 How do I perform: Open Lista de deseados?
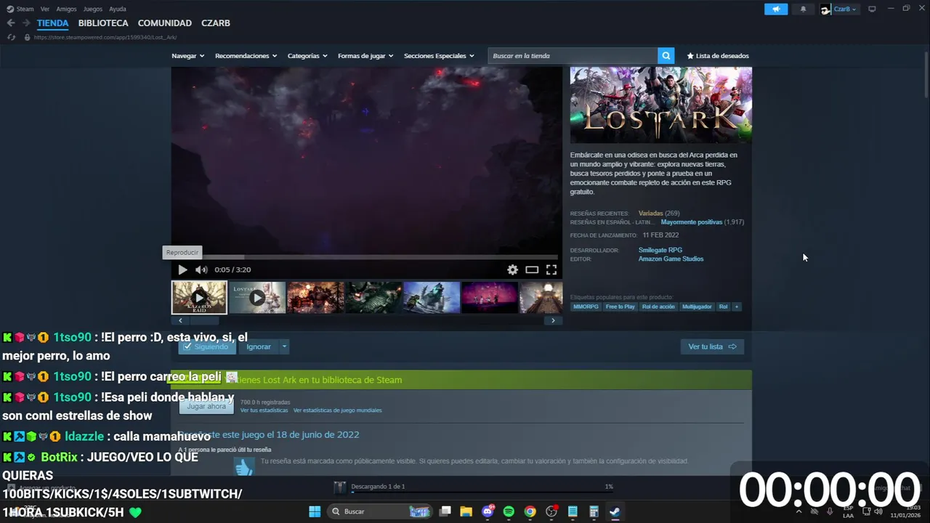pos(718,56)
